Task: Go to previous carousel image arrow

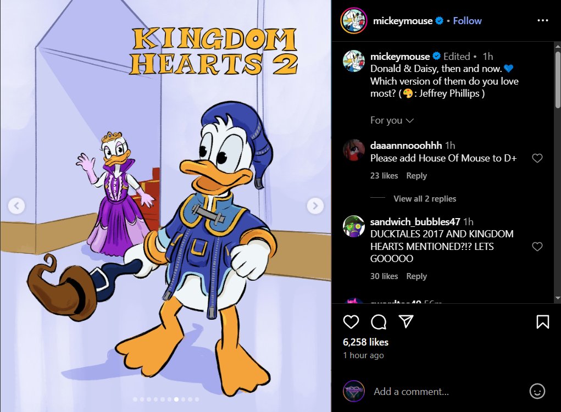Action: pyautogui.click(x=16, y=205)
